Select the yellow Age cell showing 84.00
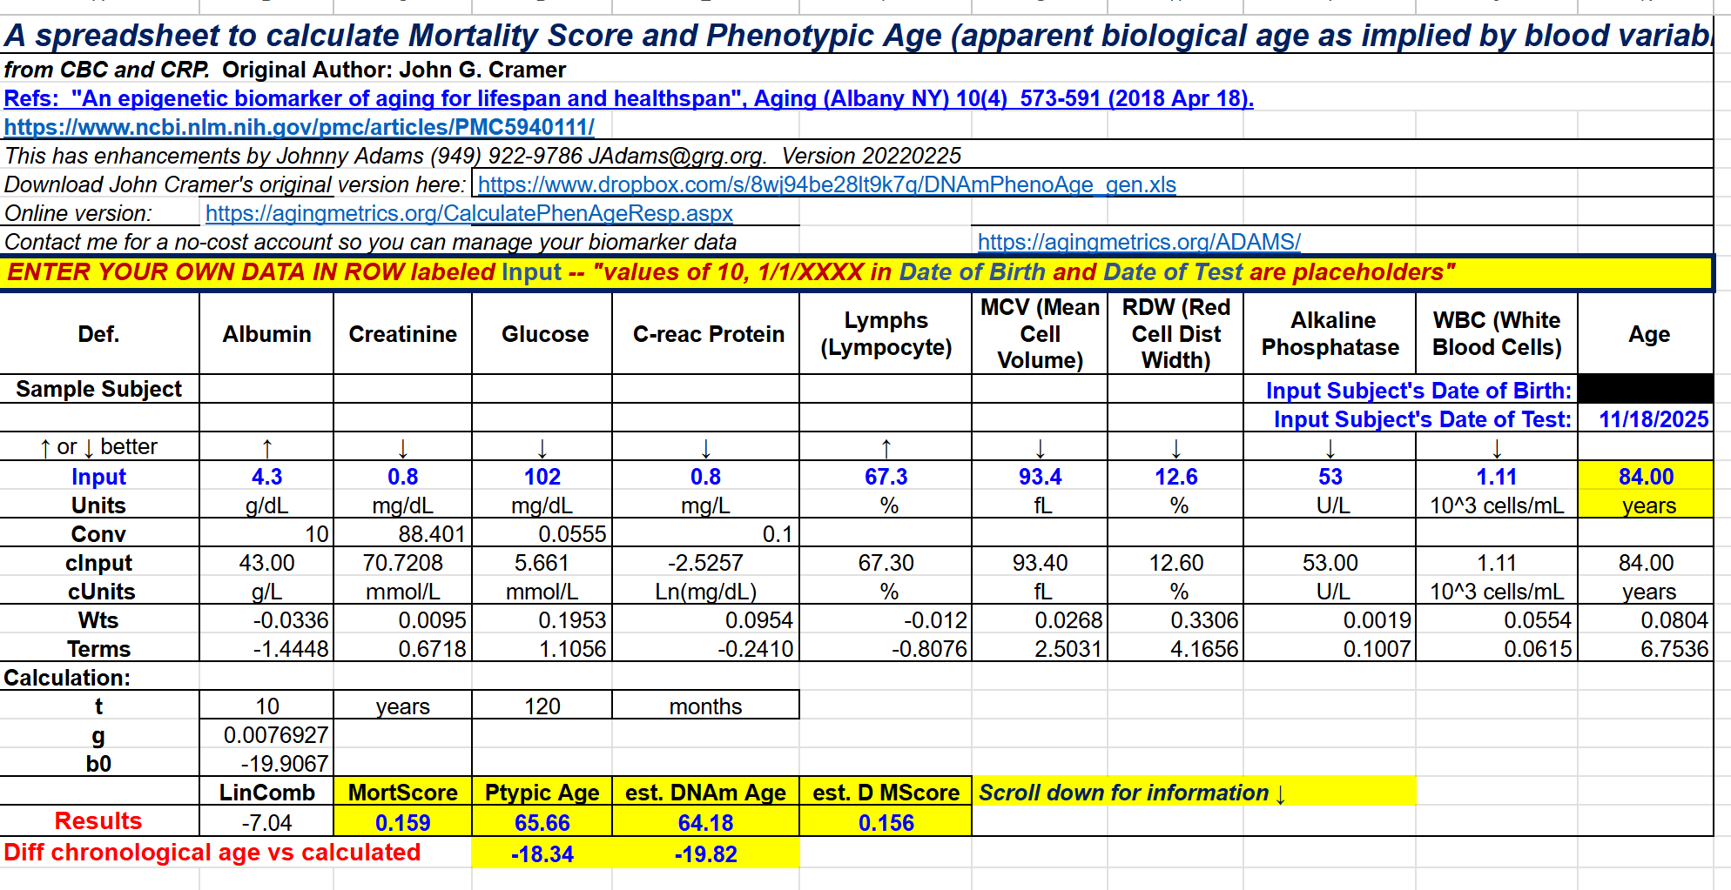 1646,477
